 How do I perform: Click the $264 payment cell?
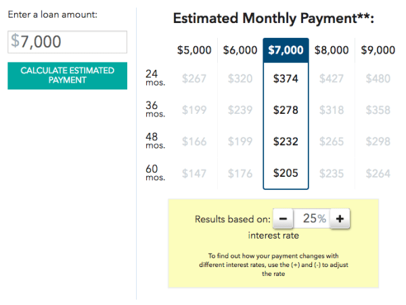point(378,174)
